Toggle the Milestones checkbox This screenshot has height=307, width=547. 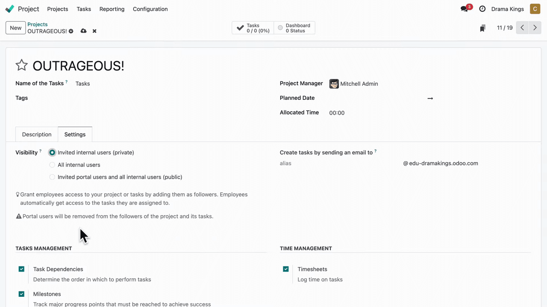click(x=21, y=294)
